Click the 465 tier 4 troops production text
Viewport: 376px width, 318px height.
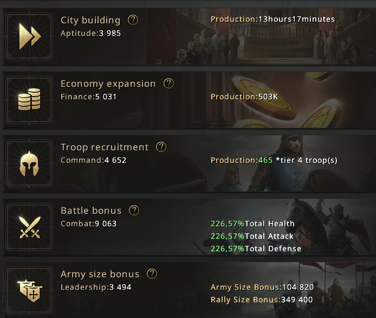point(274,160)
